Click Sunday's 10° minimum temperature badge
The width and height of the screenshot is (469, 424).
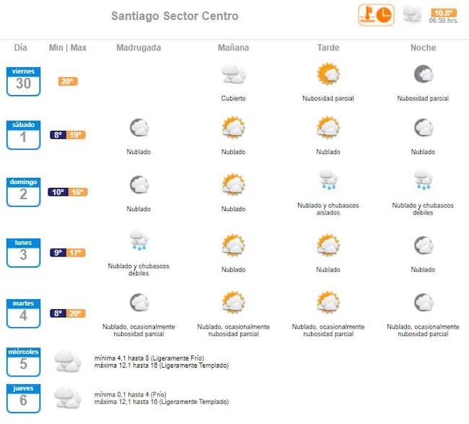click(x=58, y=192)
